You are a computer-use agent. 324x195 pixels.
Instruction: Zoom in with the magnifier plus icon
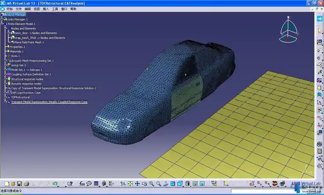(x=151, y=184)
